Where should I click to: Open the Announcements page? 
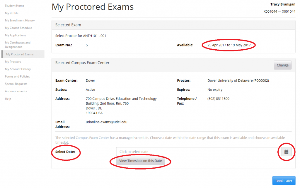pyautogui.click(x=16, y=91)
